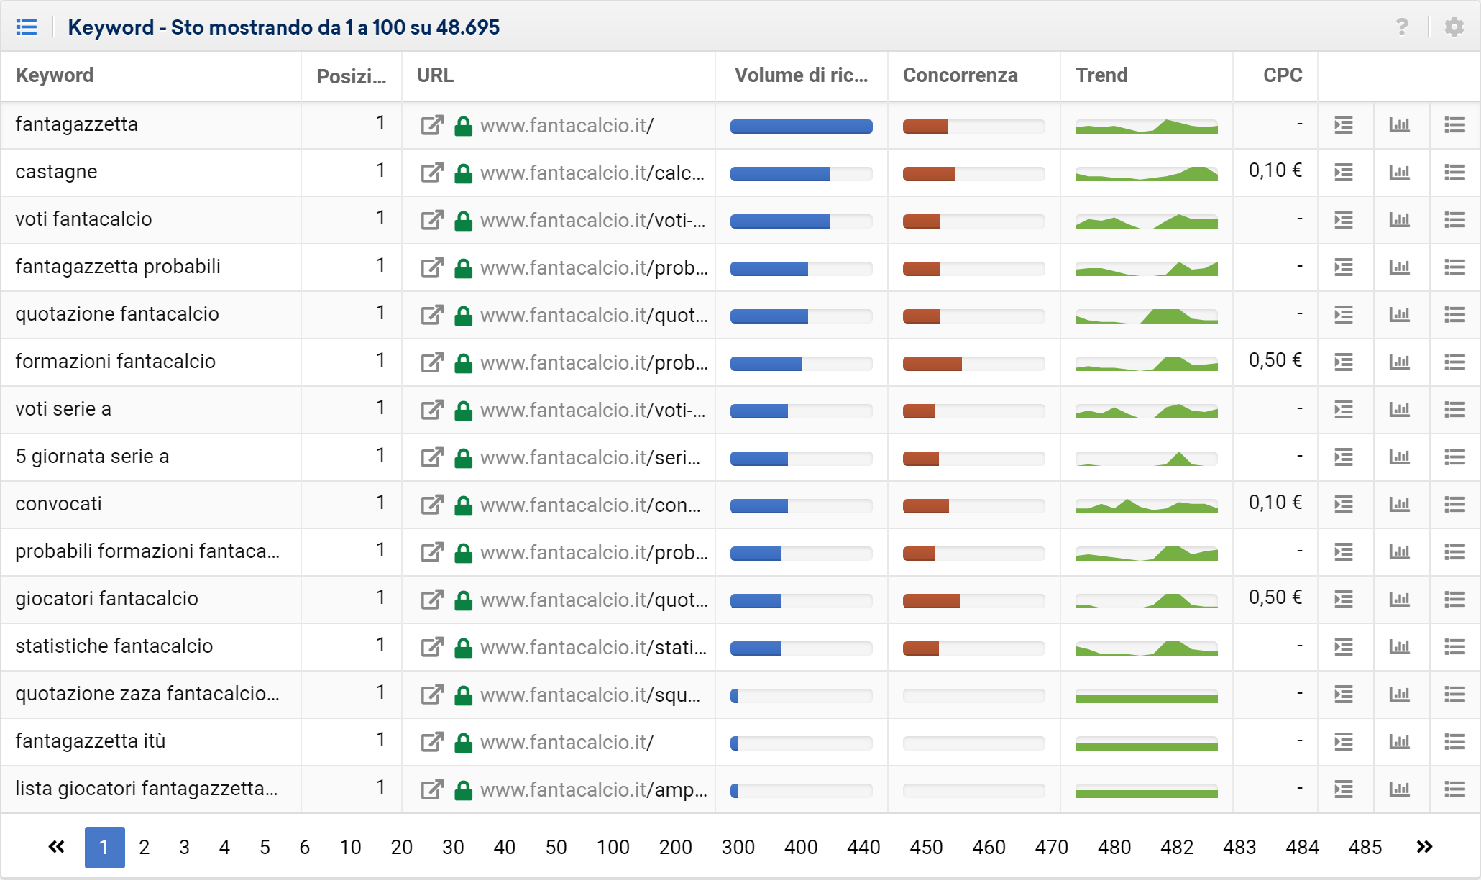Open URL www.fantacalcio.it/calc... link

point(592,173)
